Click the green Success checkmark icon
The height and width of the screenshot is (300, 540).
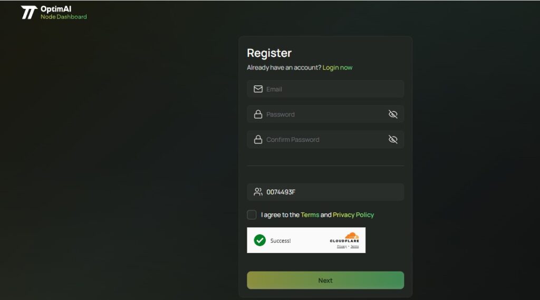coord(259,240)
